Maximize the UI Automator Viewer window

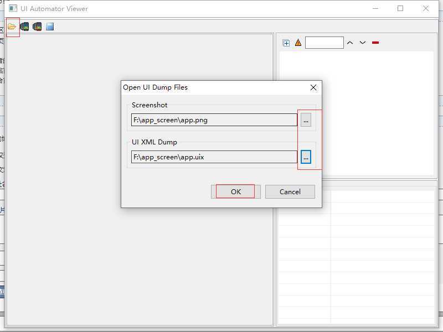click(x=400, y=9)
